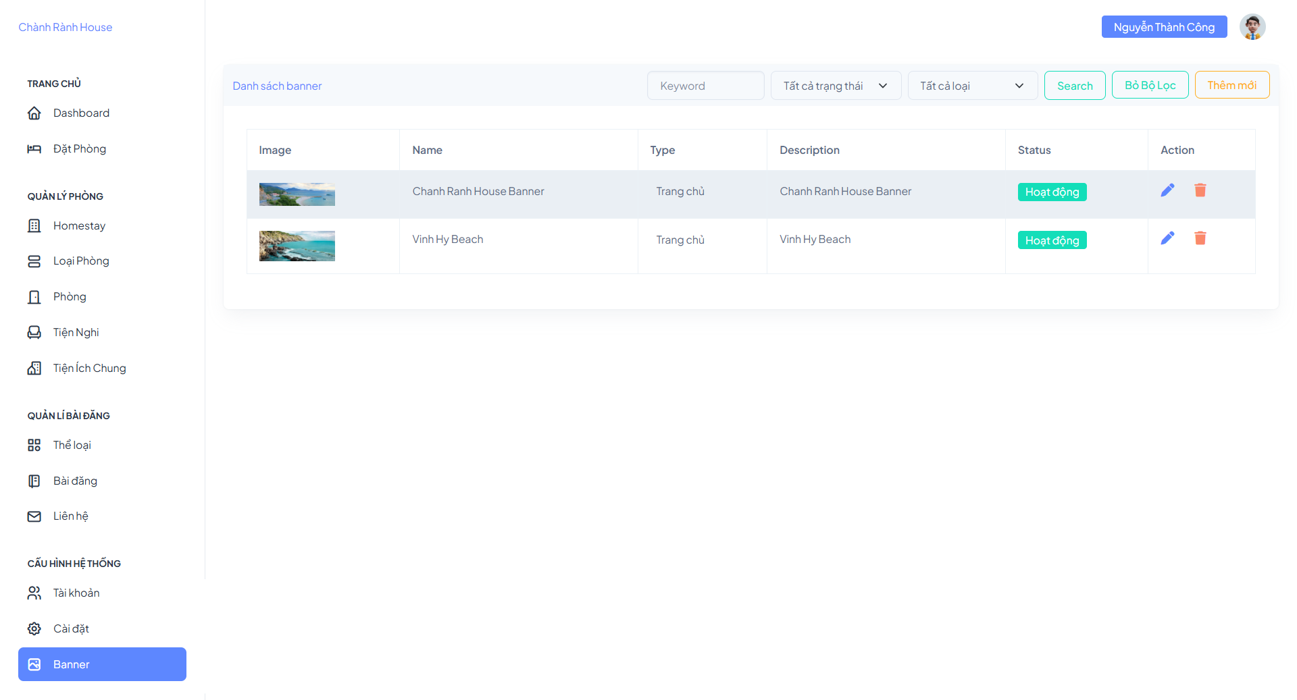Open the user avatar in header
Viewport: 1297px width, 700px height.
(1252, 27)
